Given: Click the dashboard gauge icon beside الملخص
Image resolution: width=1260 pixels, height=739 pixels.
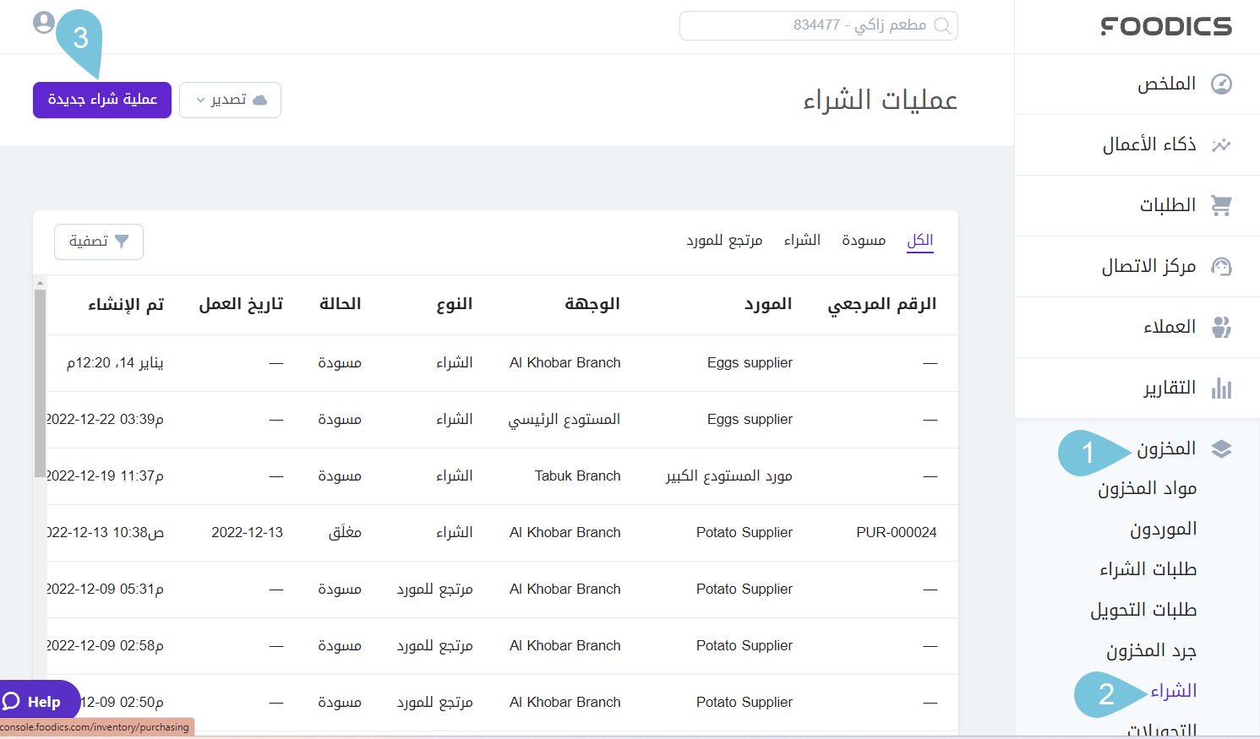Looking at the screenshot, I should [1221, 84].
